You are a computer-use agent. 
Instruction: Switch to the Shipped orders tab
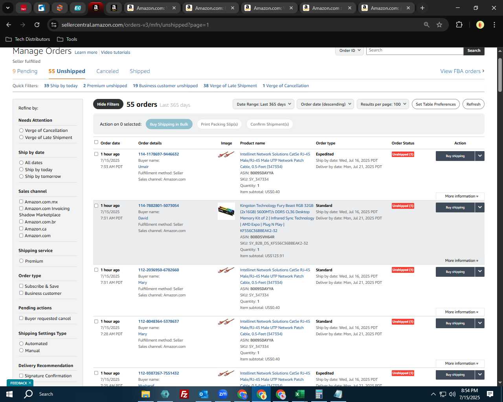[x=140, y=71]
